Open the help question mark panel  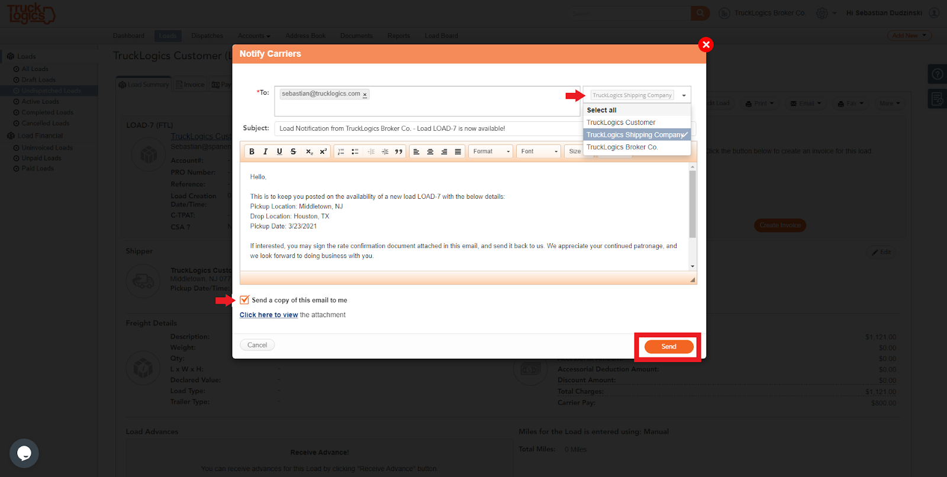(938, 74)
